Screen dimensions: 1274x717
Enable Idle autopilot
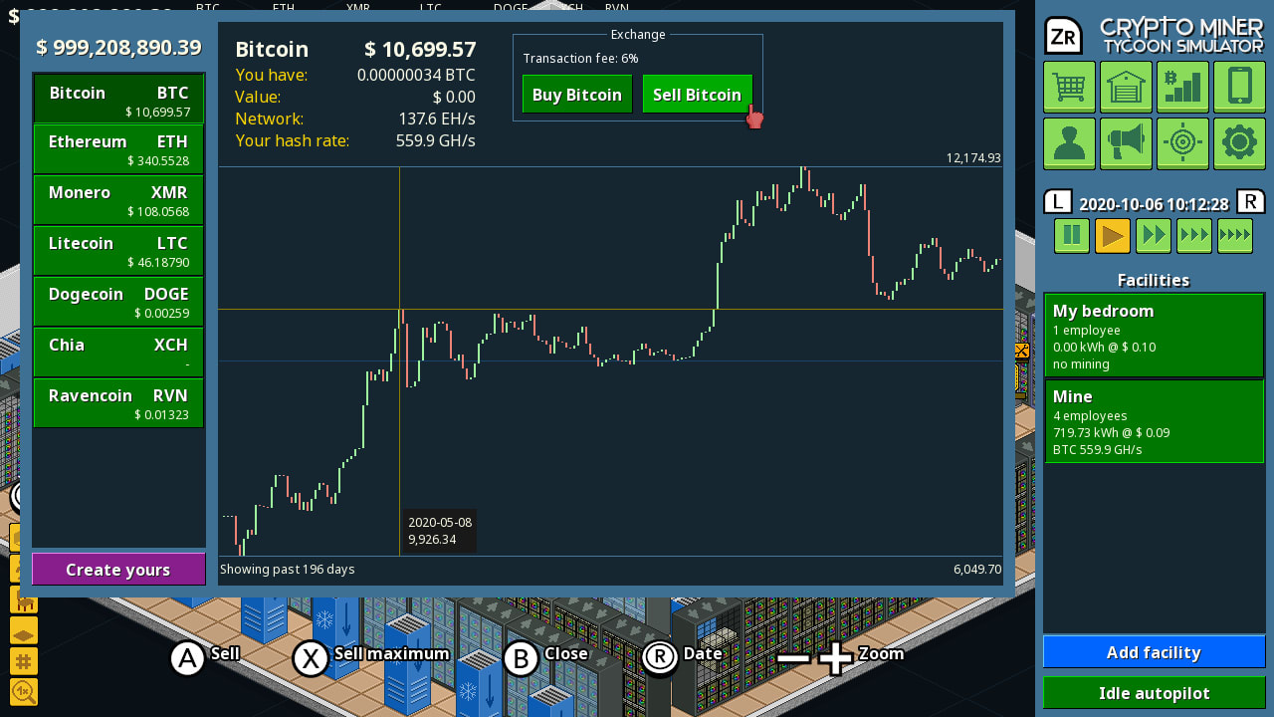click(1154, 693)
